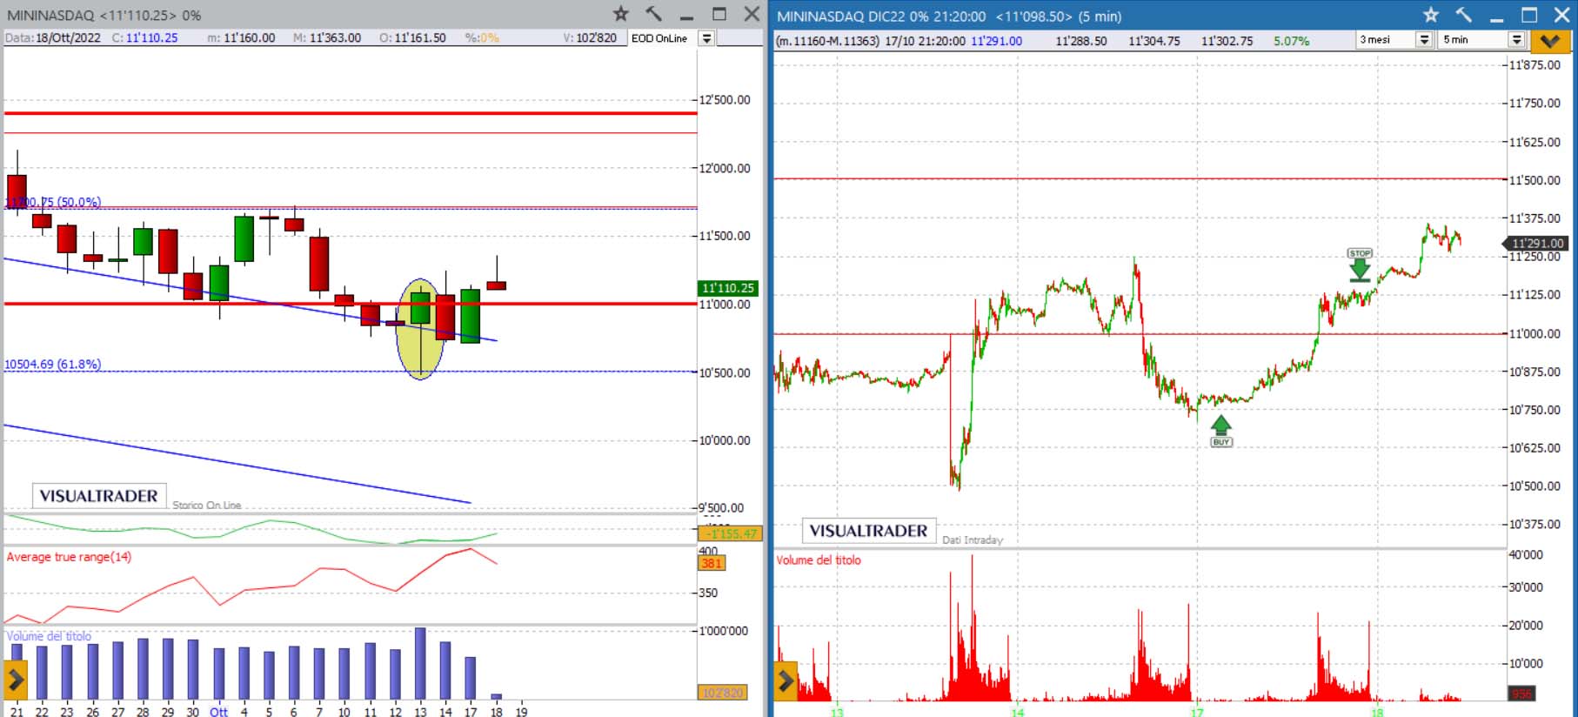The height and width of the screenshot is (717, 1578).
Task: Close the MININASDAQ DIC22 5 min window
Action: (1562, 15)
